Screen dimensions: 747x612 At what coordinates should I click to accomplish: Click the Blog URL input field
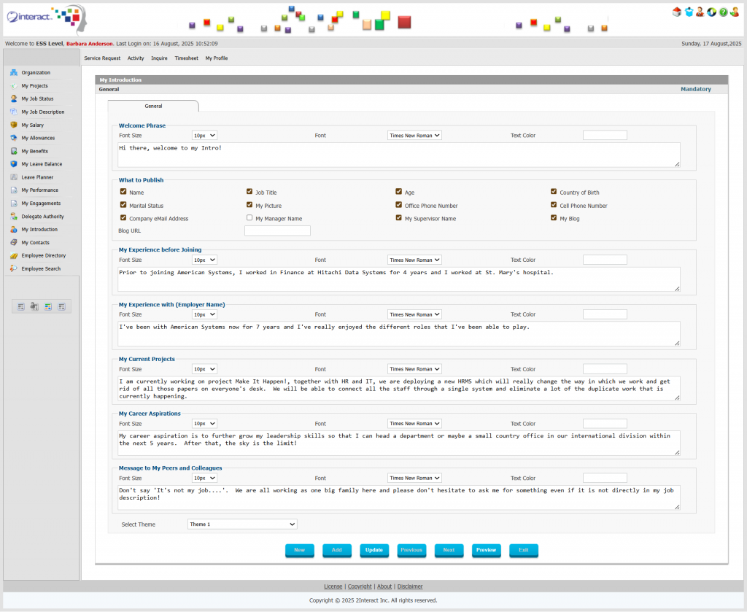[x=277, y=231]
